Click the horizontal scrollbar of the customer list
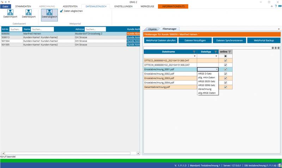Viewport: 282px width, 168px height. point(67,154)
